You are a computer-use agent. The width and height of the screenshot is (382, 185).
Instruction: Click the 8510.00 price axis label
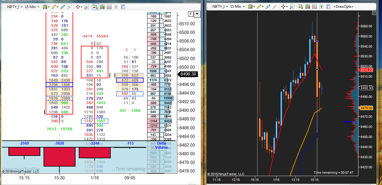click(187, 24)
